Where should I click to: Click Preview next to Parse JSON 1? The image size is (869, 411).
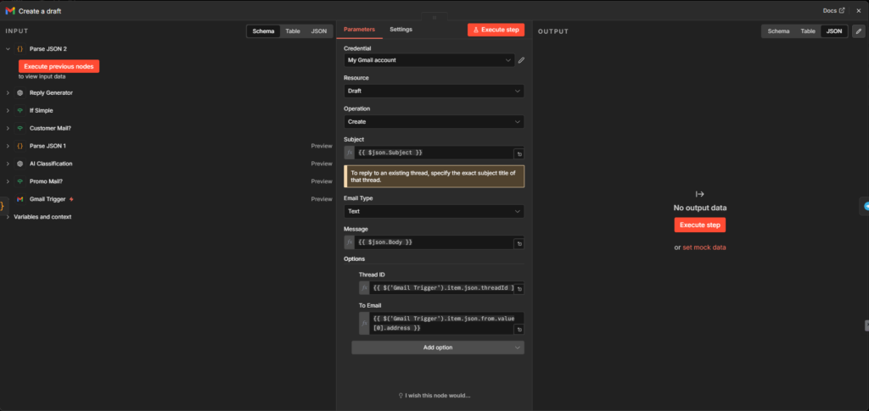coord(322,146)
